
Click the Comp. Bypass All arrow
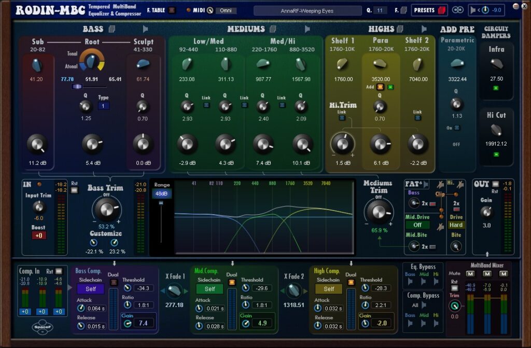click(425, 305)
